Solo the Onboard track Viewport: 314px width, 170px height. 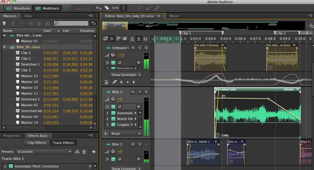[x=140, y=48]
